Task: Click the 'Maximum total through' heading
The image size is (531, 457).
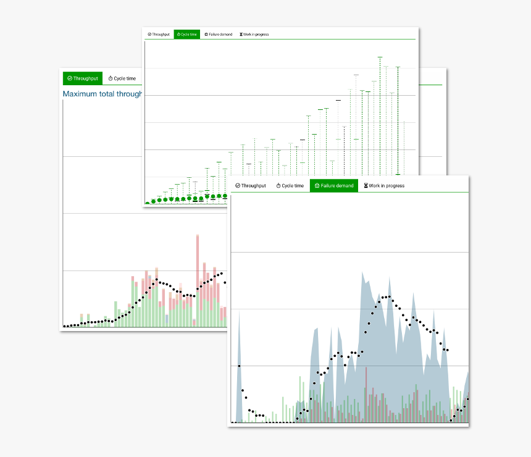Action: [x=102, y=94]
